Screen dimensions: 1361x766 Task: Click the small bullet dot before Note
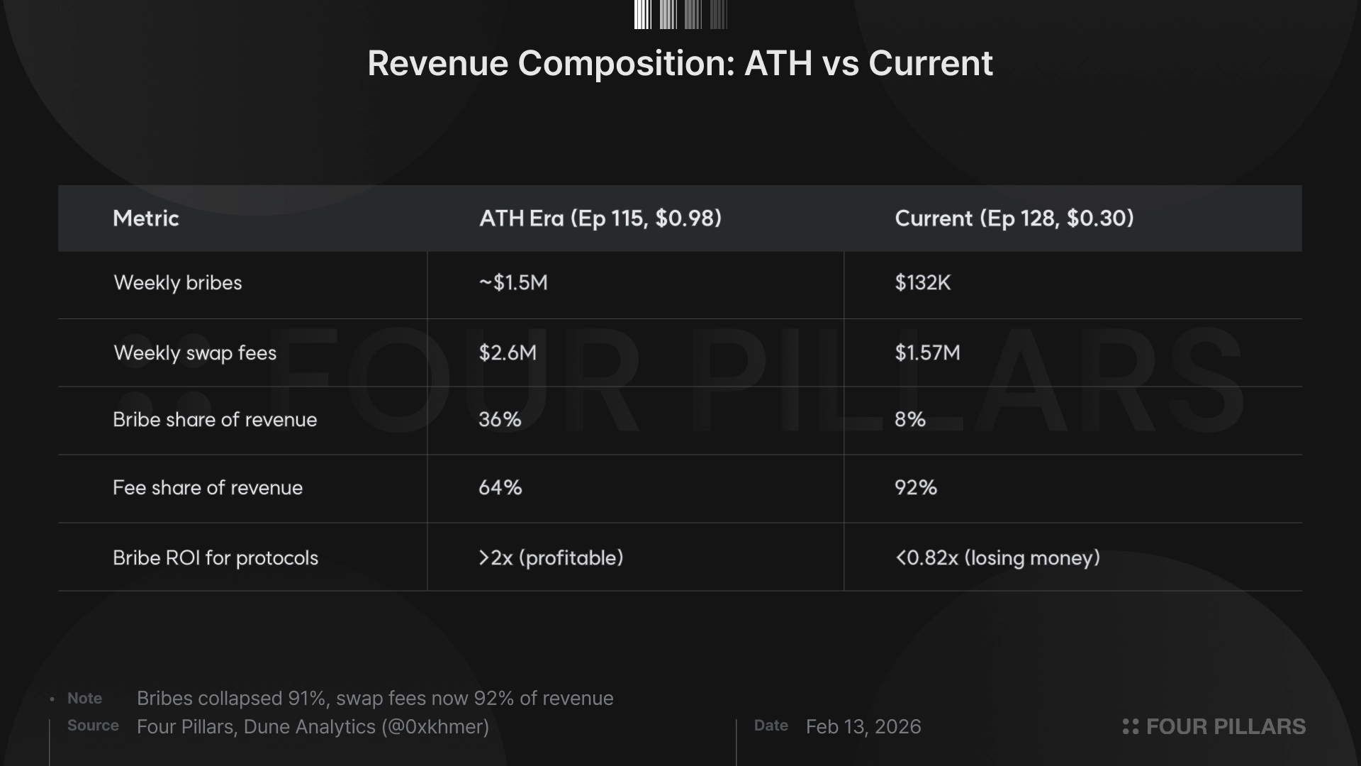52,699
